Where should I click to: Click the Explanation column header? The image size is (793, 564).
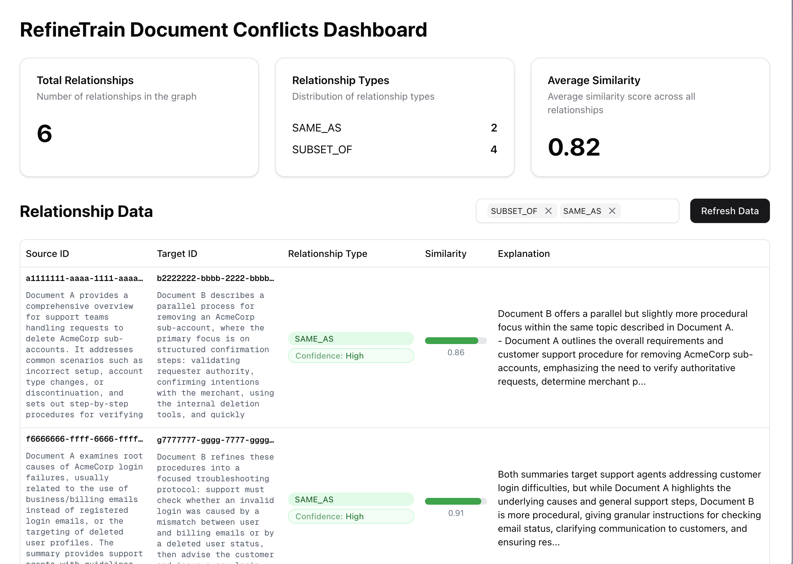524,254
